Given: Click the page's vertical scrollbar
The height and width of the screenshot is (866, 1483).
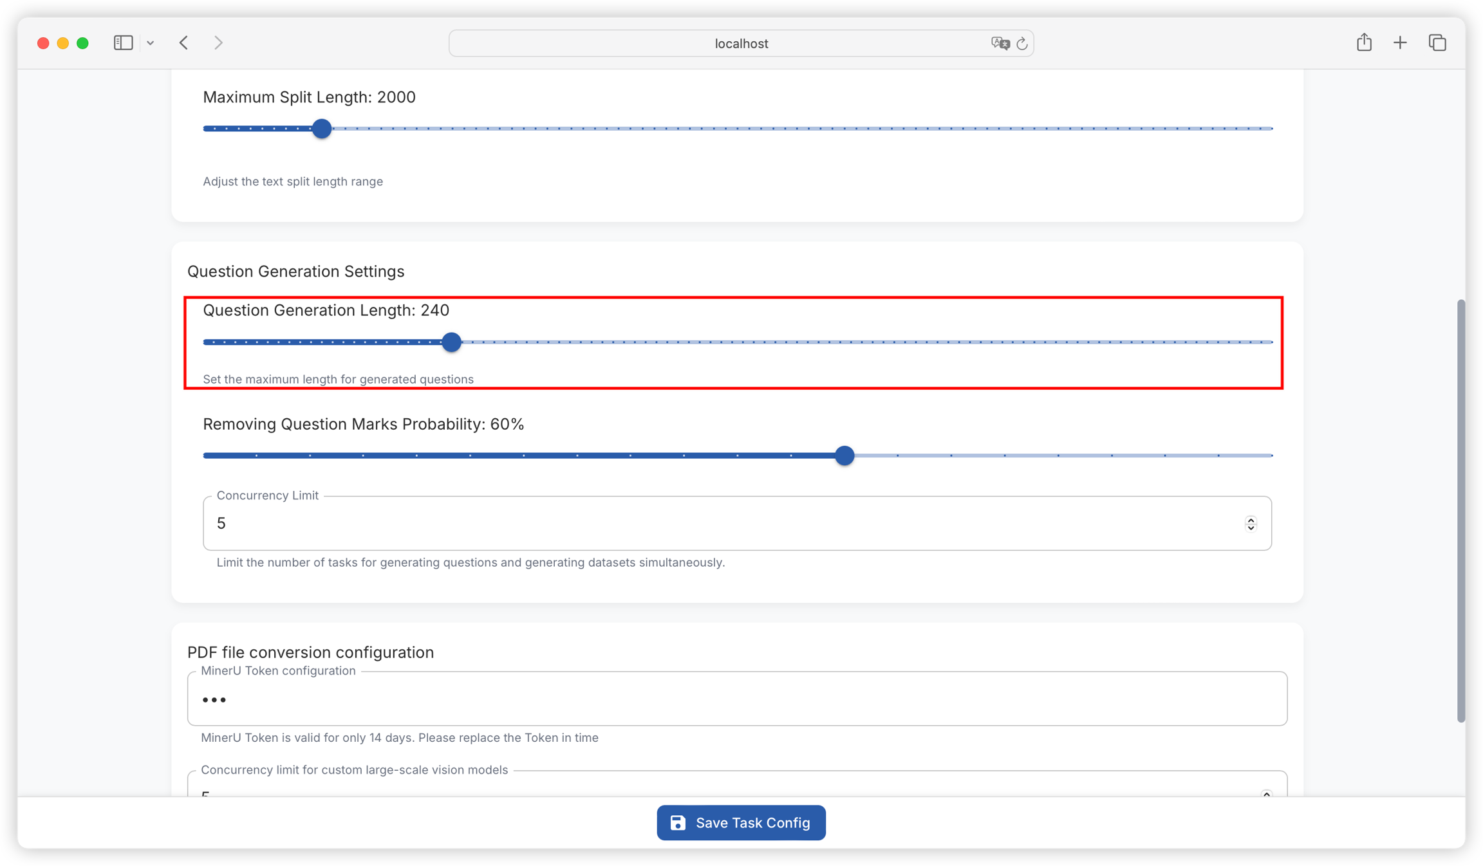Looking at the screenshot, I should tap(1460, 510).
